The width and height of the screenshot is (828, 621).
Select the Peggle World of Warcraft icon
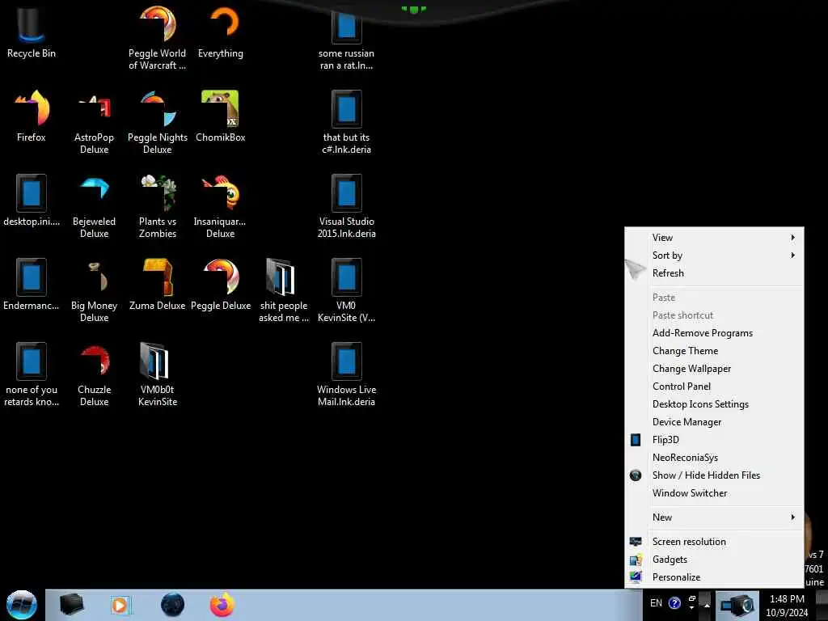(x=158, y=37)
